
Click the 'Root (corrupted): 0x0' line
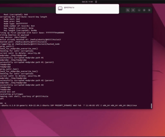16,15
